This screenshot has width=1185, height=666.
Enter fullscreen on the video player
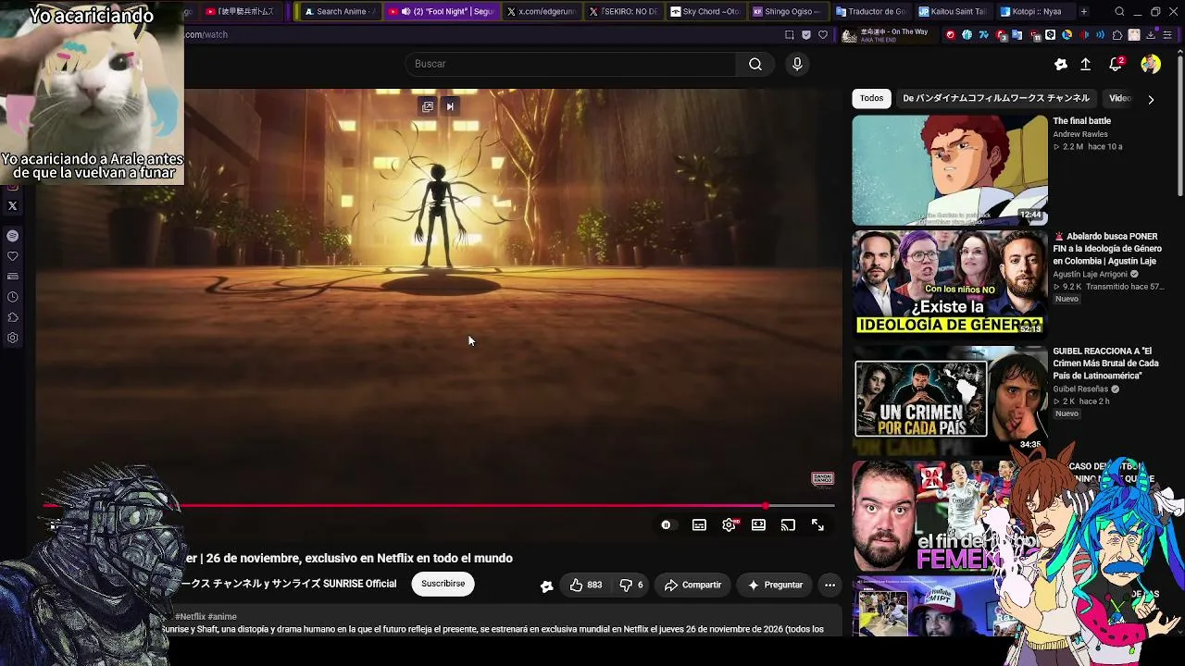[817, 525]
